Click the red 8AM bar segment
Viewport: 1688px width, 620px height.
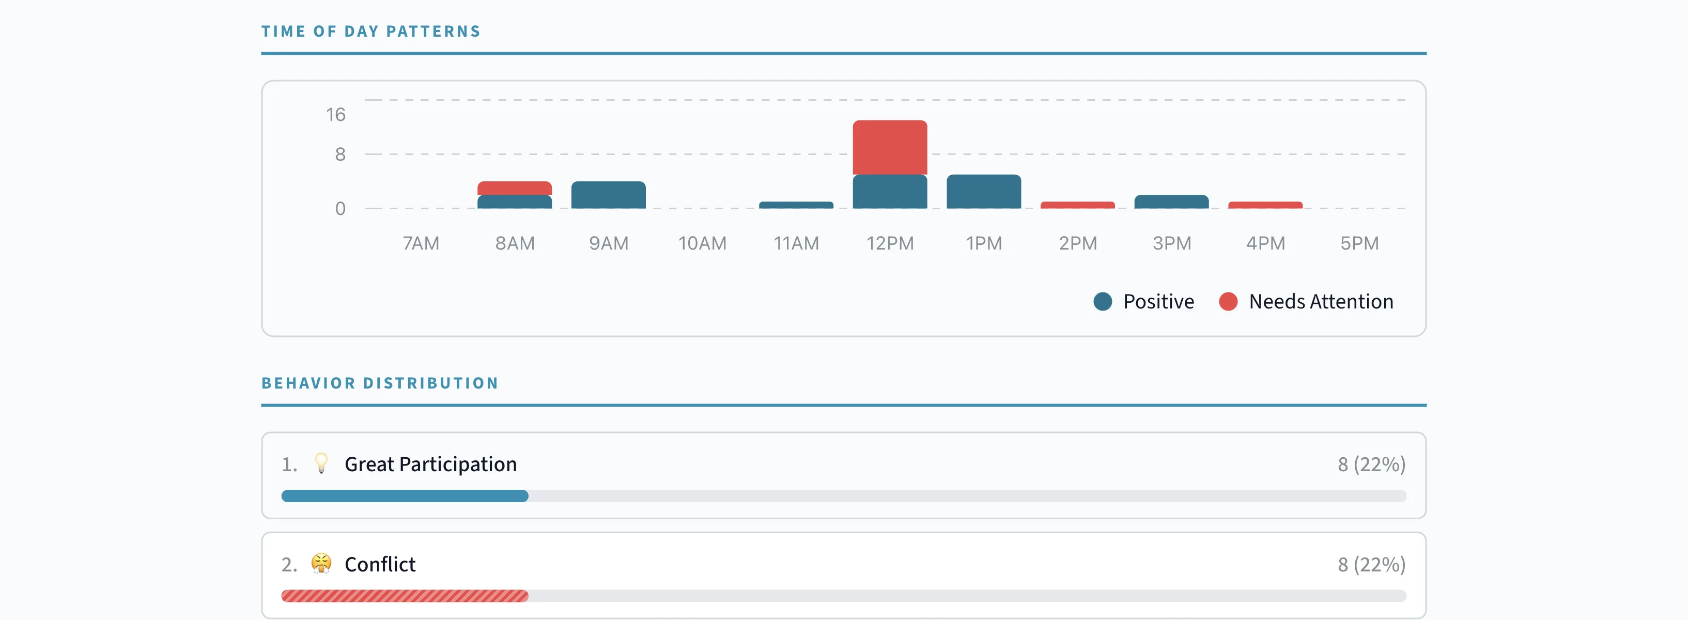(515, 188)
